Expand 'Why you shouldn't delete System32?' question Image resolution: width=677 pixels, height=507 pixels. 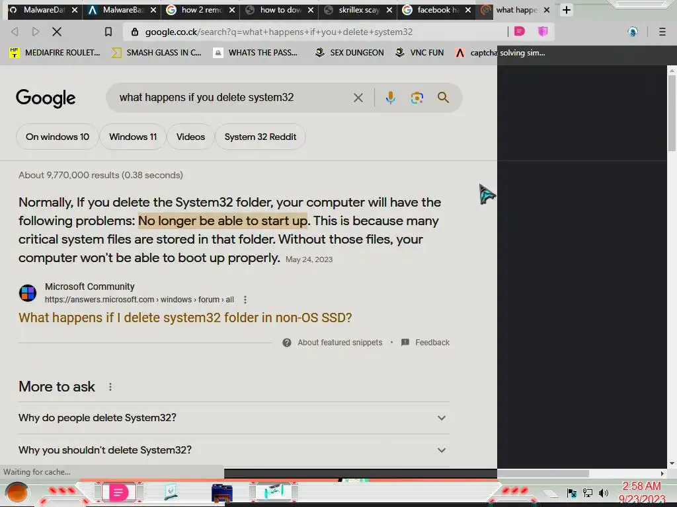click(x=233, y=450)
